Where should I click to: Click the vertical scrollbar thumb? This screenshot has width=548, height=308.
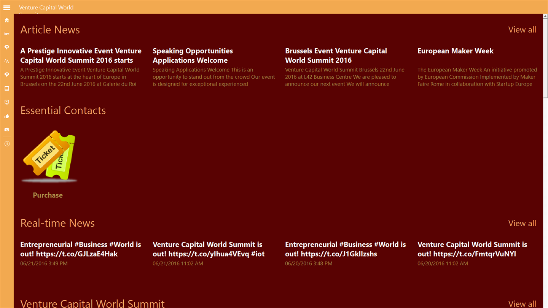[545, 59]
